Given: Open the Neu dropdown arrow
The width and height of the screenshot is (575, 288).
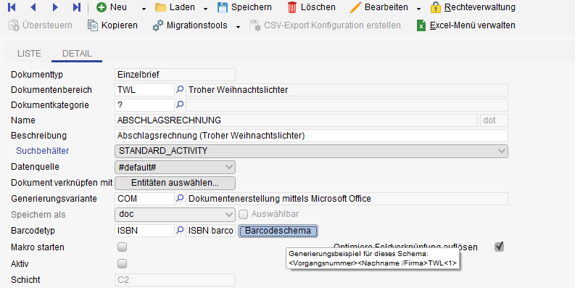Looking at the screenshot, I should (144, 9).
